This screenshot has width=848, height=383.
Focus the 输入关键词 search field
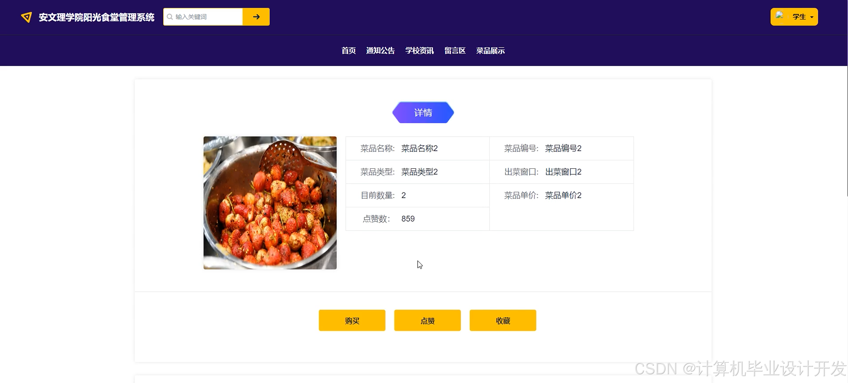(207, 17)
